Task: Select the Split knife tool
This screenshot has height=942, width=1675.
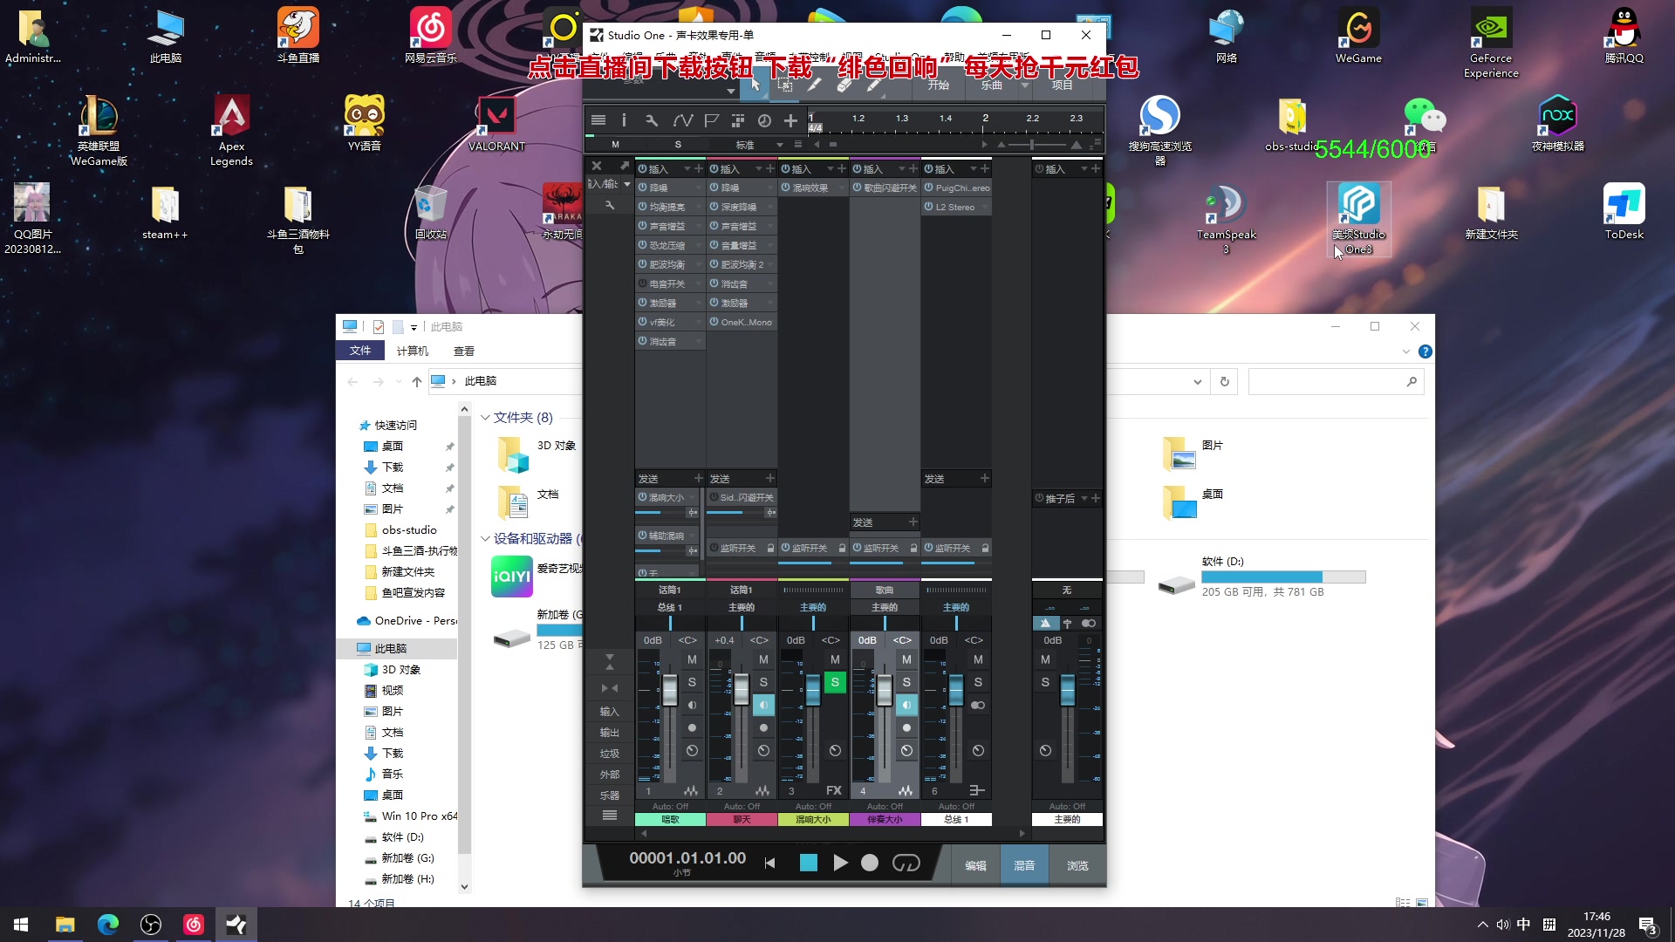Action: click(x=814, y=85)
